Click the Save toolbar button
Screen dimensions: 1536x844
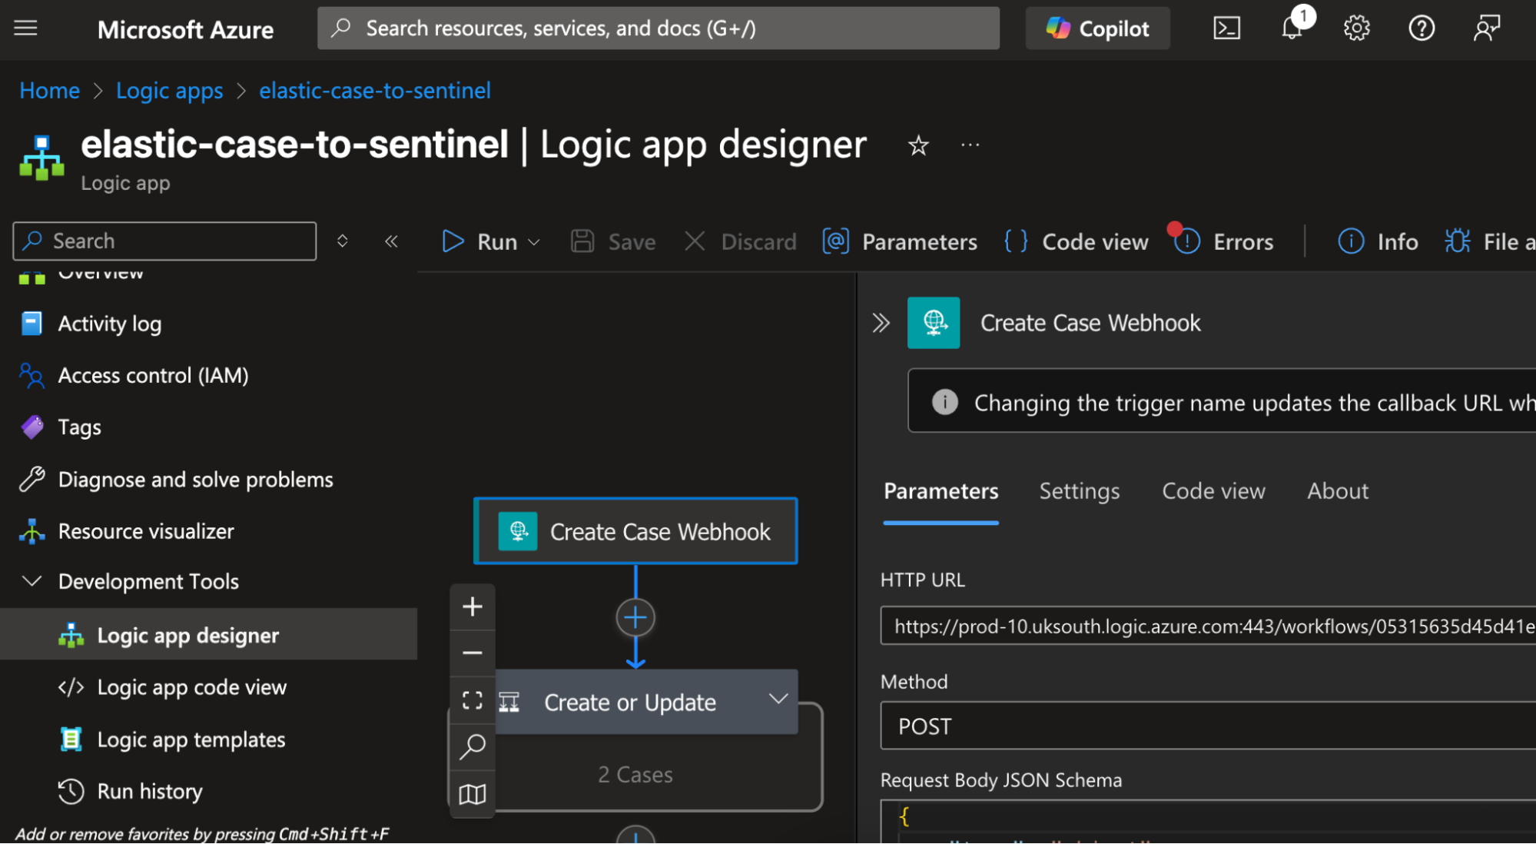click(613, 242)
